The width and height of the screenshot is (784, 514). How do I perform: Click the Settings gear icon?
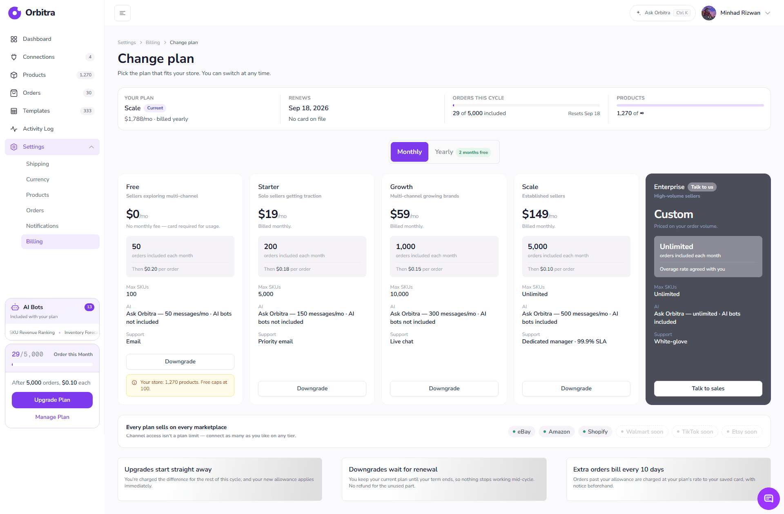(x=14, y=147)
